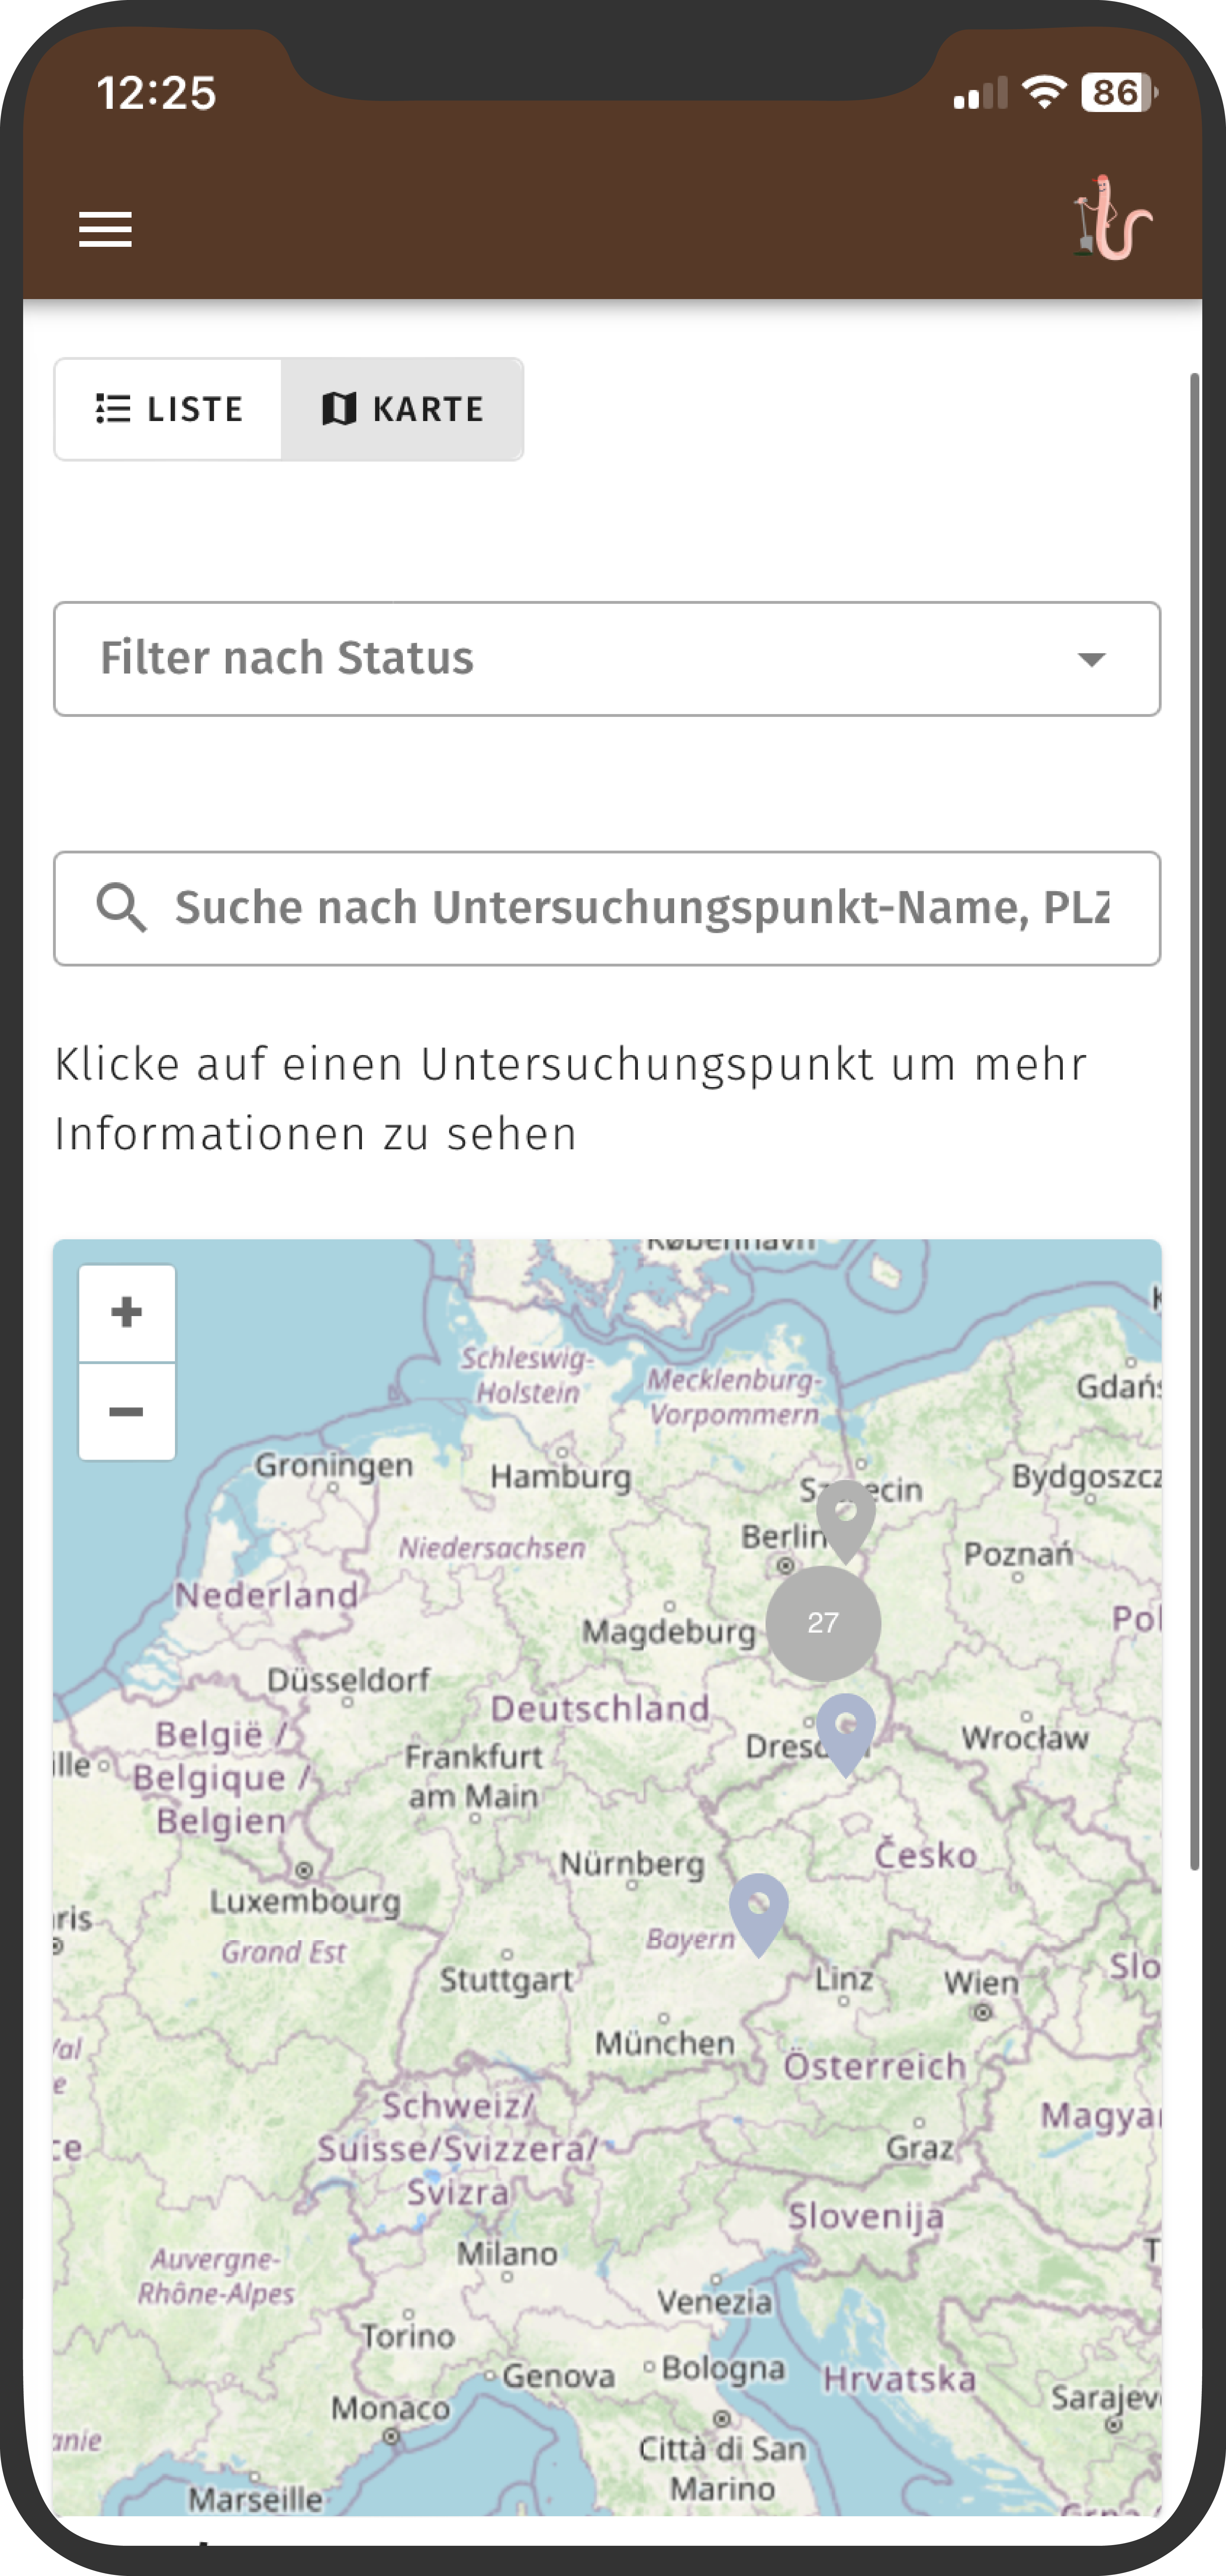
Task: Click the Nederland label on the map
Action: [x=266, y=1594]
